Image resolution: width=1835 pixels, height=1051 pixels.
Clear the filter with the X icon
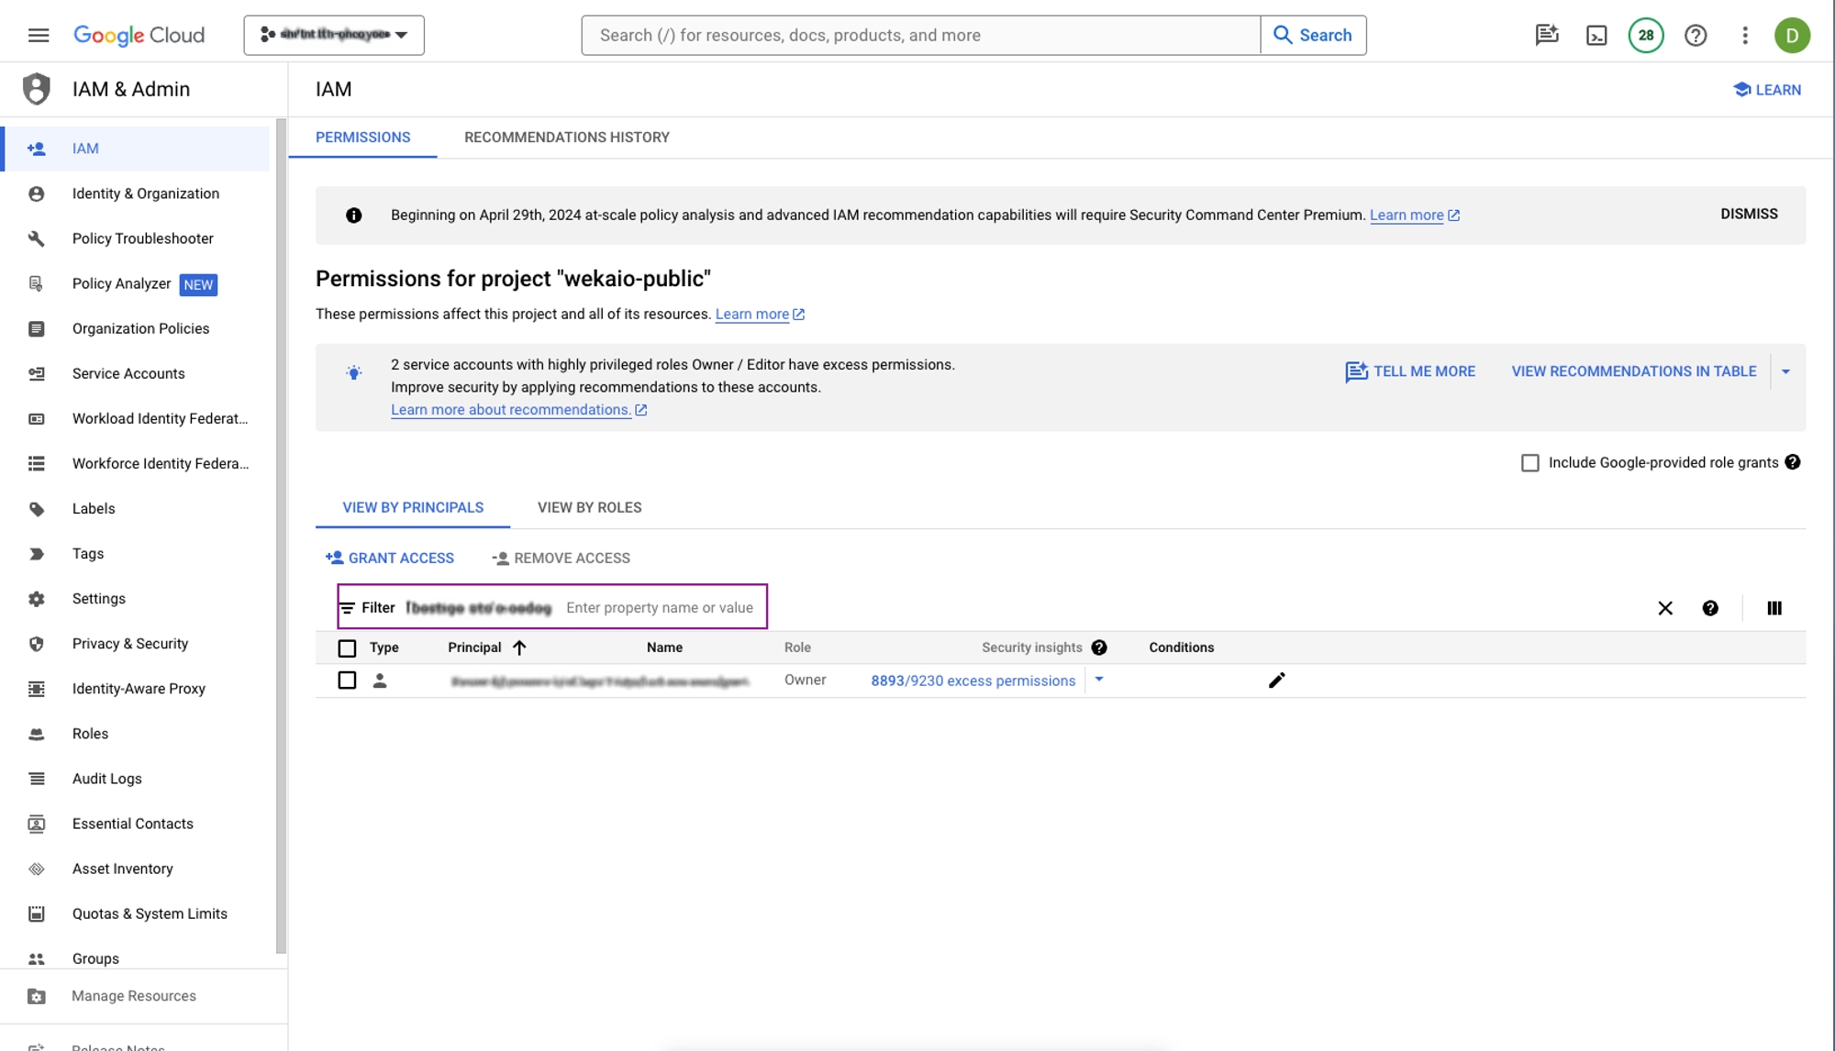pyautogui.click(x=1665, y=608)
